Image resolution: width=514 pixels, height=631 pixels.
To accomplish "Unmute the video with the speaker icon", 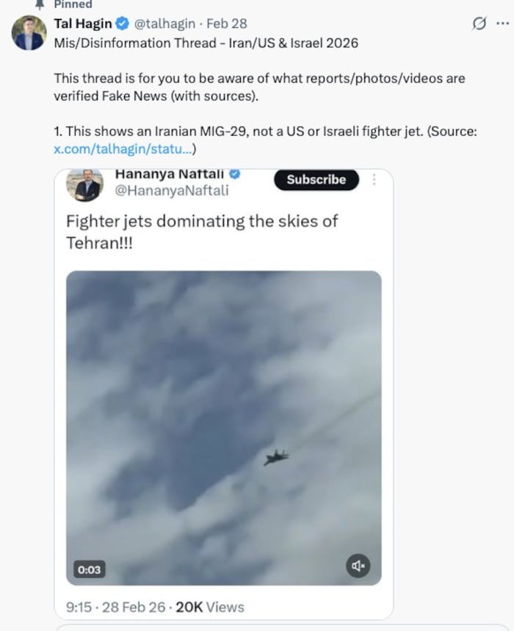I will [x=358, y=566].
